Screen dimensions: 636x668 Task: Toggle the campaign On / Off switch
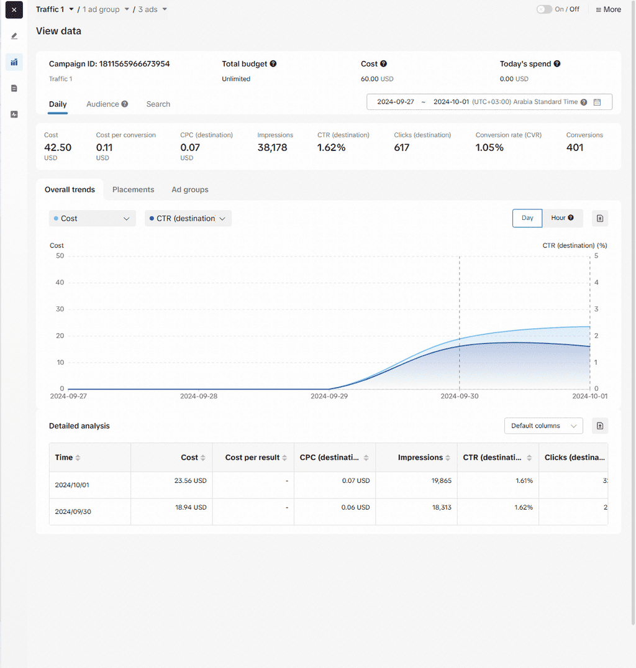(x=544, y=9)
